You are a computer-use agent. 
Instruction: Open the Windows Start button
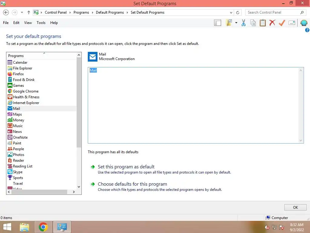(x=7, y=227)
